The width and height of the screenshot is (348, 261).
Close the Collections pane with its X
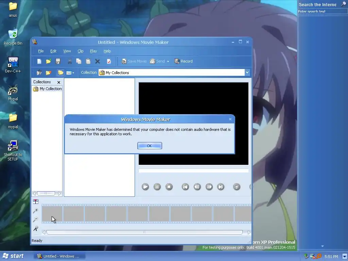tap(58, 82)
